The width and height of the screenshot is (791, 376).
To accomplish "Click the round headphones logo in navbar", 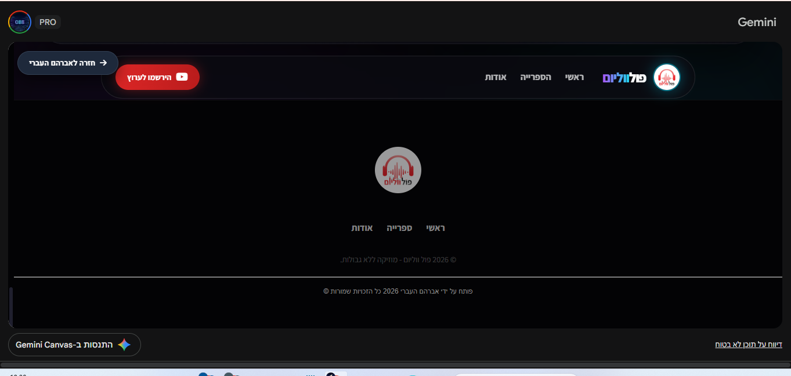I will [666, 77].
